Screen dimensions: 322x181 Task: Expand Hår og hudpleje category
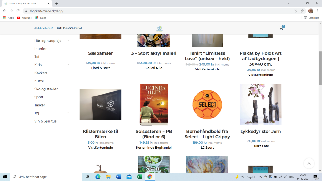68,41
